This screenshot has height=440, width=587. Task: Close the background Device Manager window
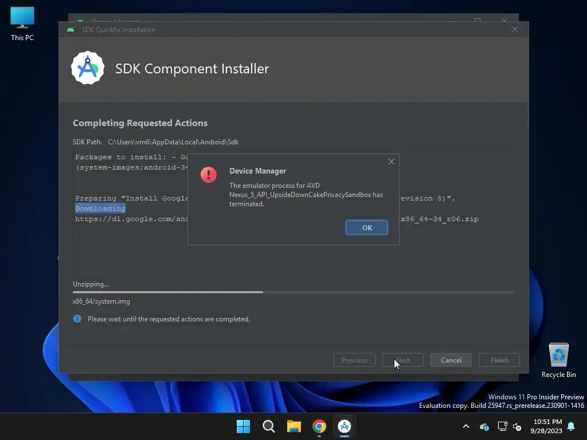coord(504,20)
